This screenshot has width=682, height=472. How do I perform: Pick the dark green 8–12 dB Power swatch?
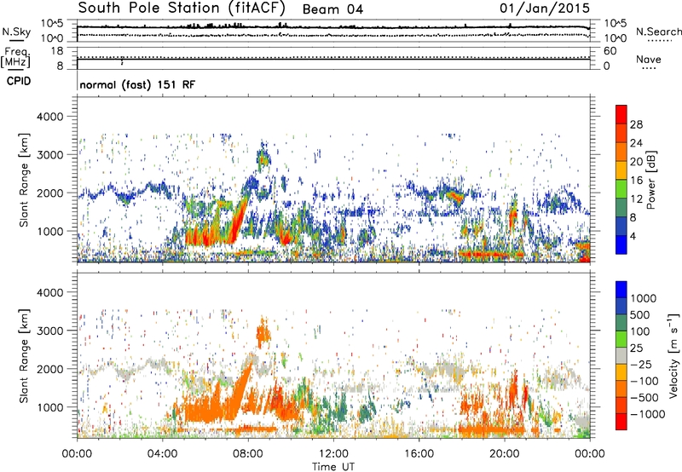[621, 208]
